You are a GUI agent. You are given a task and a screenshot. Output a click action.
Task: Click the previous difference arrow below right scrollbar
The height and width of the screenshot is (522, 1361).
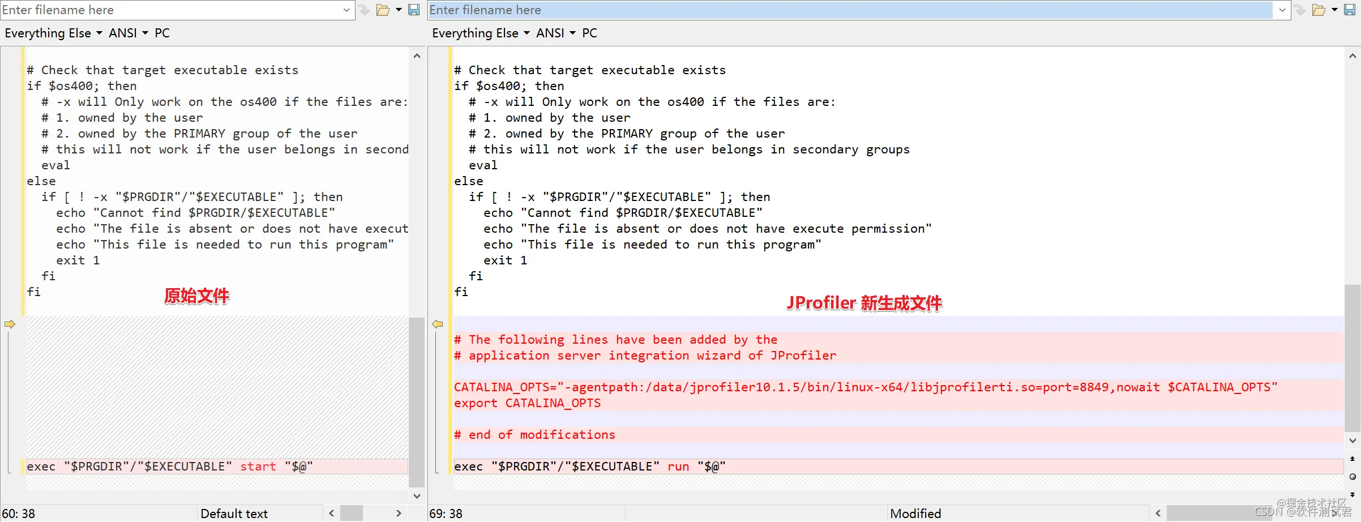pos(1353,459)
